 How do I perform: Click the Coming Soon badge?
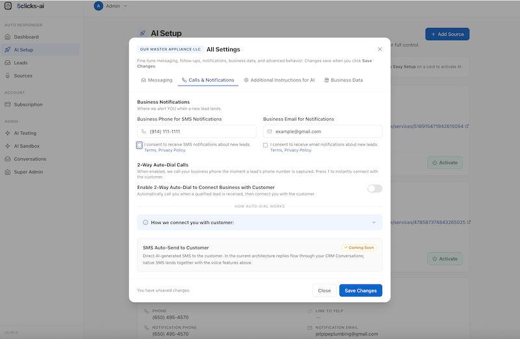(x=359, y=247)
